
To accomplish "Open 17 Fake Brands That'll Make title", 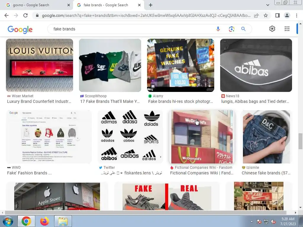I will pos(110,101).
